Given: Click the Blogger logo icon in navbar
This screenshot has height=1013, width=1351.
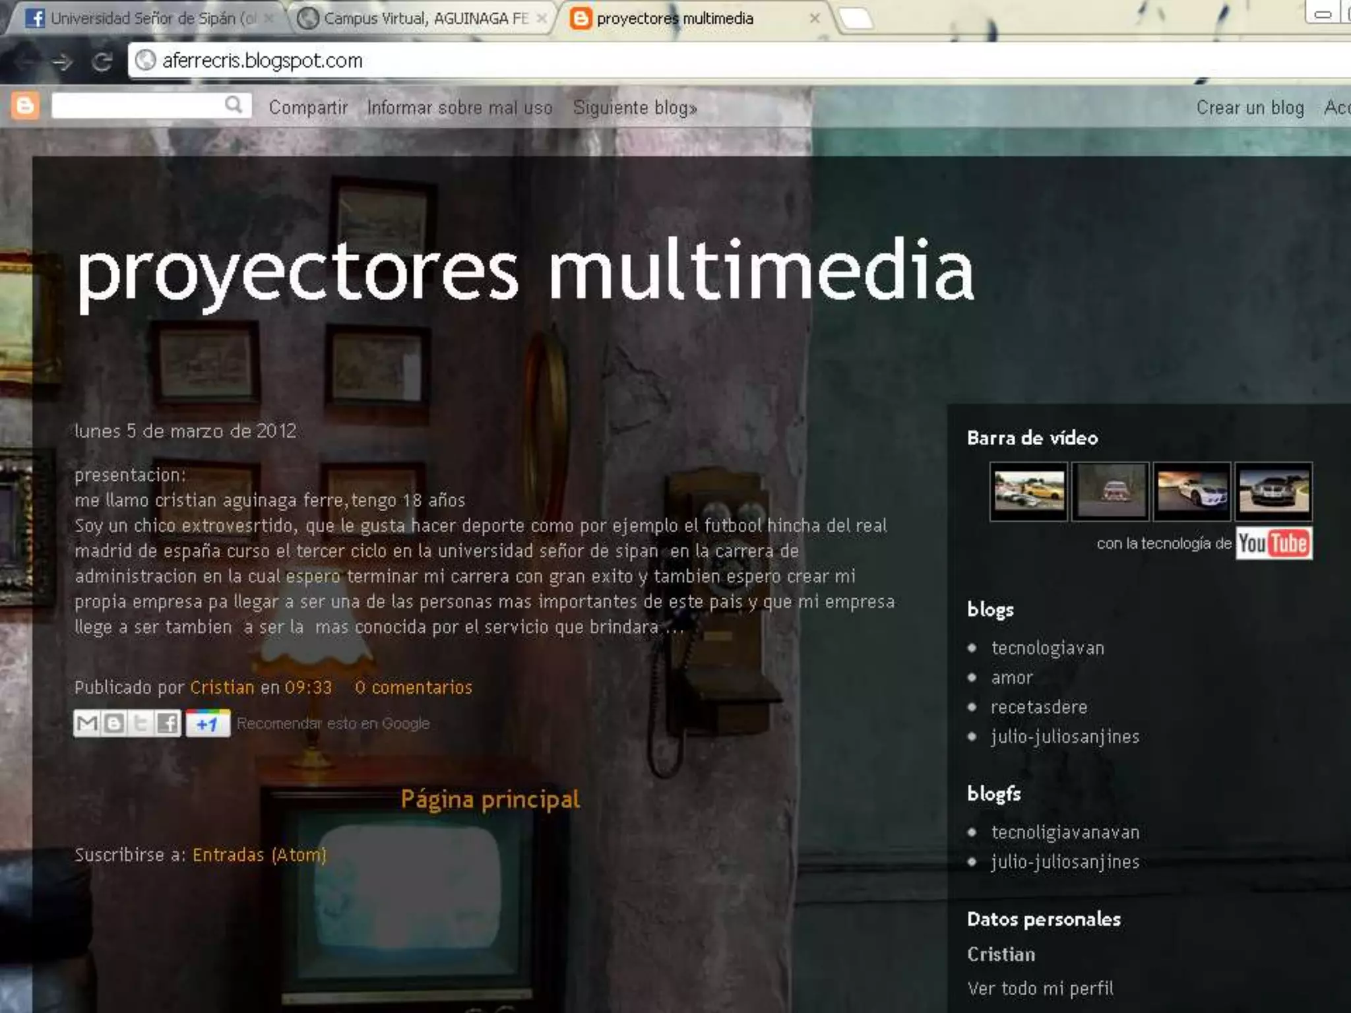Looking at the screenshot, I should pyautogui.click(x=26, y=106).
